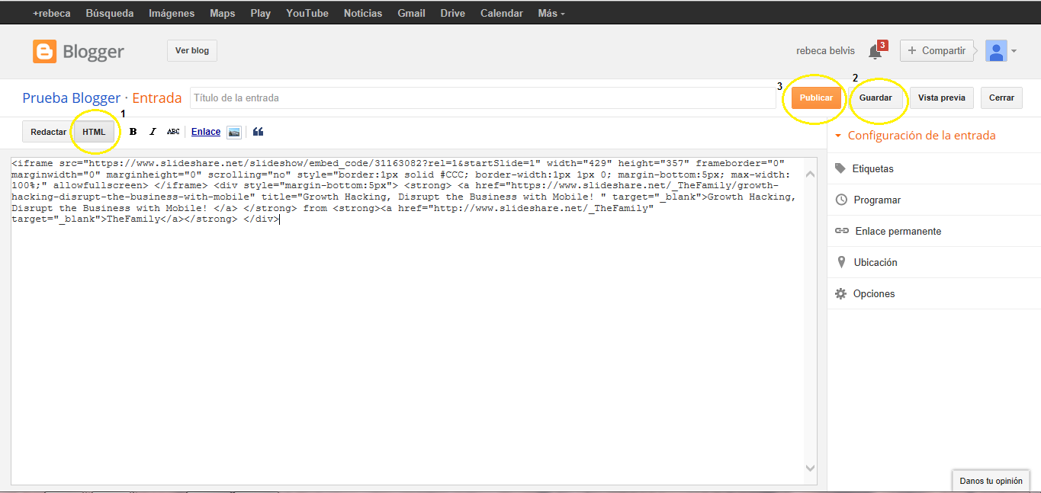The width and height of the screenshot is (1041, 493).
Task: Apply strikethrough ABC icon
Action: (x=173, y=132)
